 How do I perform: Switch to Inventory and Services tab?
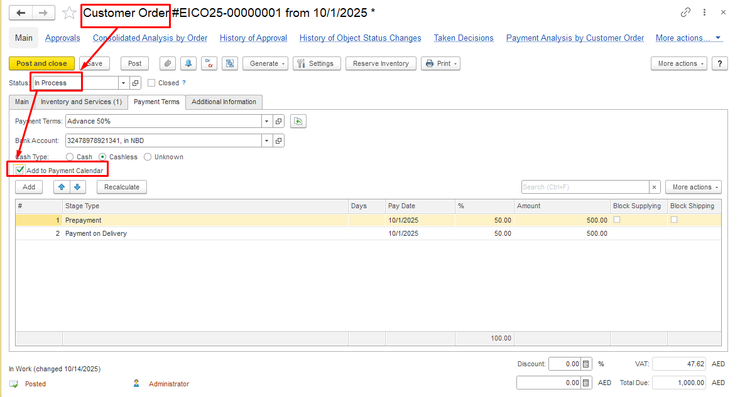pyautogui.click(x=81, y=102)
